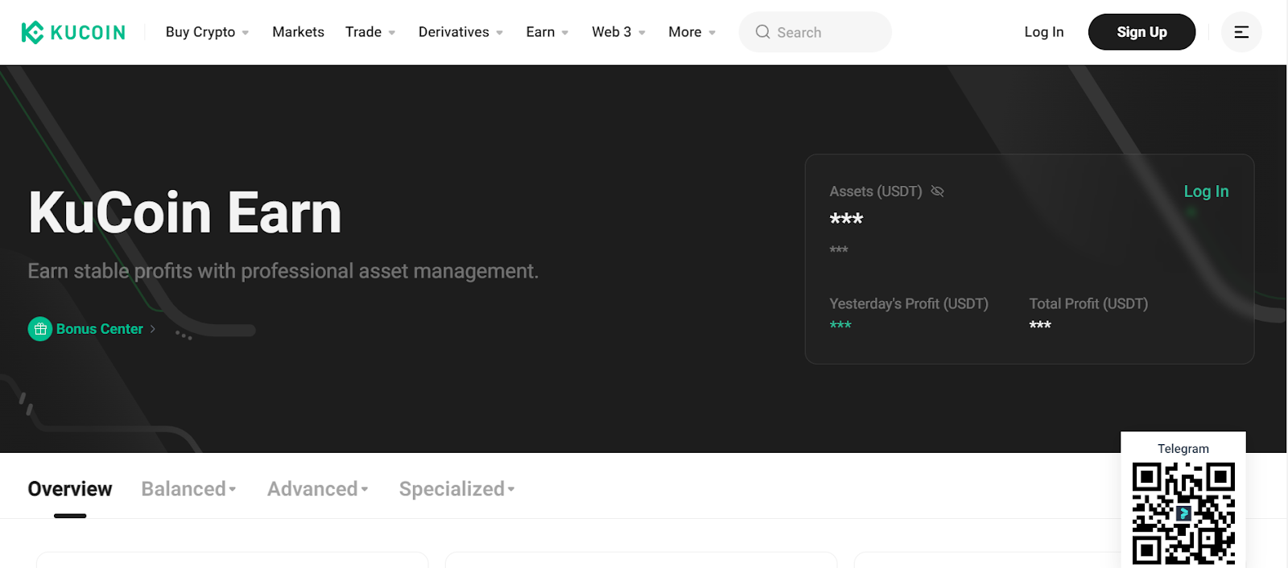Open the hamburger menu icon
1288x568 pixels.
pyautogui.click(x=1241, y=32)
